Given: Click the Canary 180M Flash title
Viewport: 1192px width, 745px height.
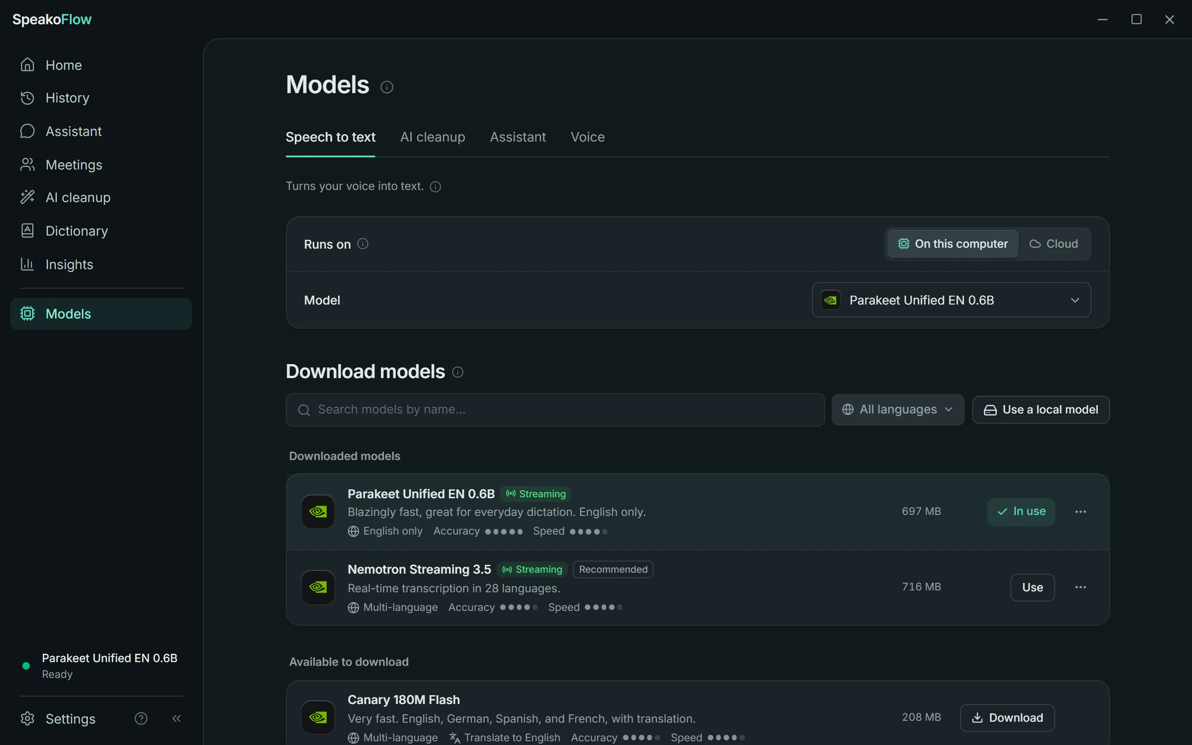Looking at the screenshot, I should (x=403, y=700).
